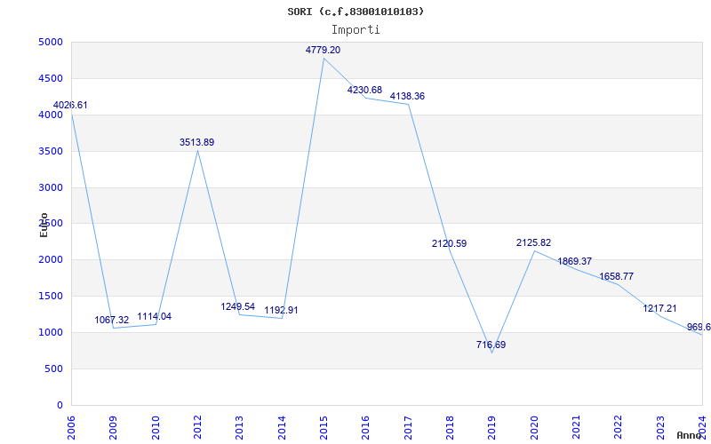The width and height of the screenshot is (711, 444).
Task: Select the 4230.68 value label
Action: click(364, 90)
